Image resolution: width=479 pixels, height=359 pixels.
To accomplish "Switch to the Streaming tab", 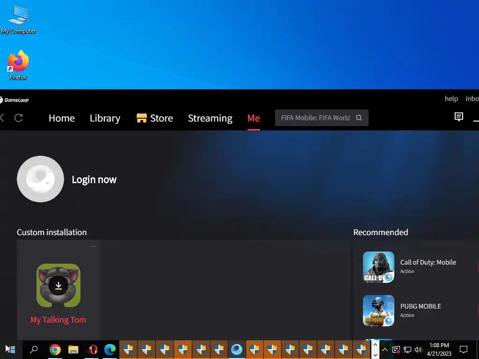I will (210, 118).
